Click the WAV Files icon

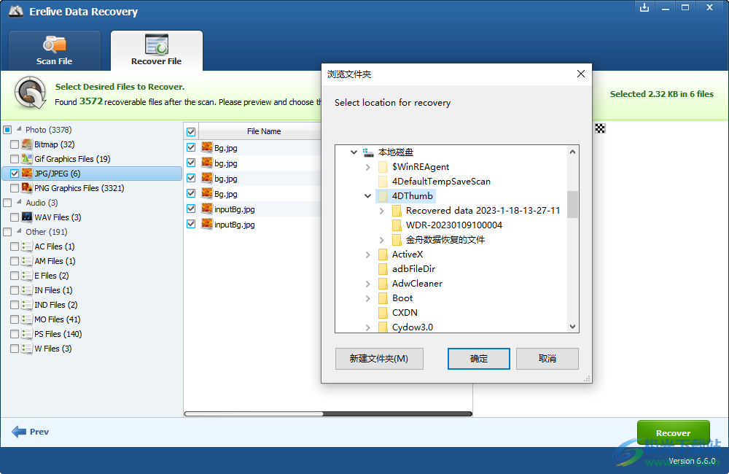click(27, 217)
